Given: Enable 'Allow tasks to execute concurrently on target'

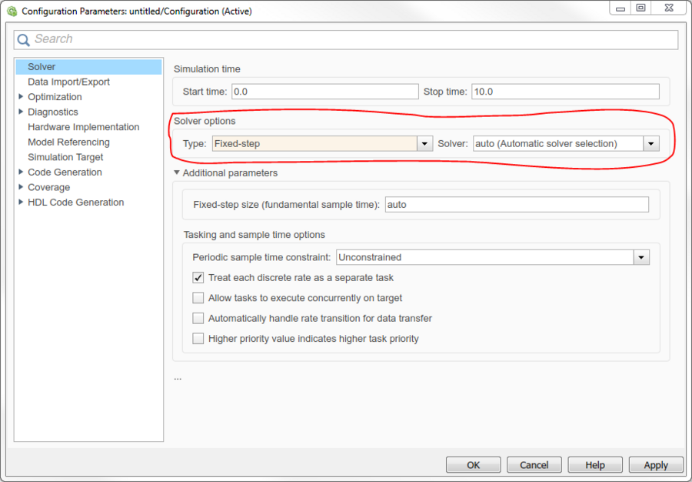Looking at the screenshot, I should 198,298.
